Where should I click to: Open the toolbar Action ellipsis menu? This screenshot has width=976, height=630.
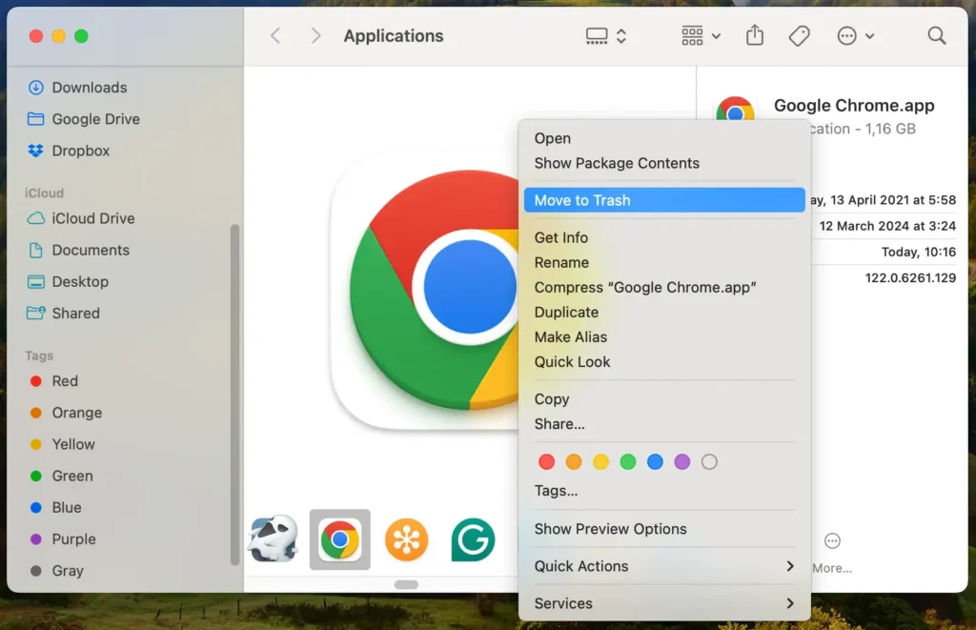pyautogui.click(x=855, y=36)
